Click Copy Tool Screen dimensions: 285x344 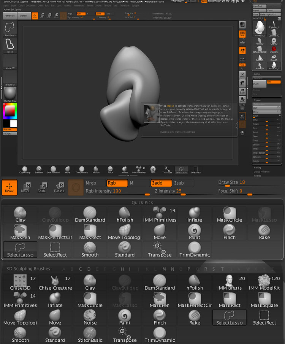point(260,6)
